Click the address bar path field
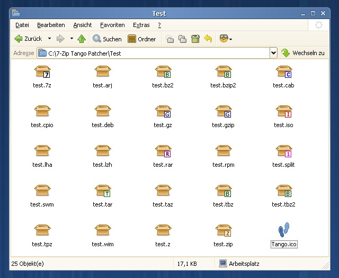This screenshot has width=339, height=278. 153,53
